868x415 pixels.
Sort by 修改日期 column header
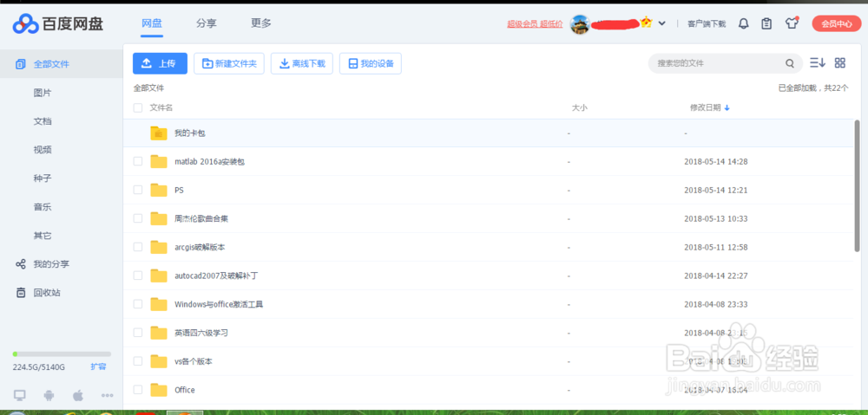tap(710, 107)
